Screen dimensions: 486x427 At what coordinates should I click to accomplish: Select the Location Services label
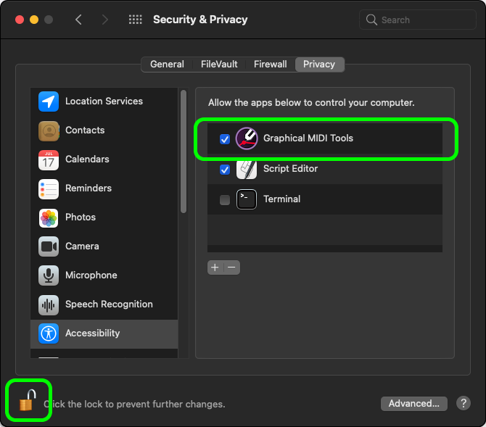pos(104,101)
